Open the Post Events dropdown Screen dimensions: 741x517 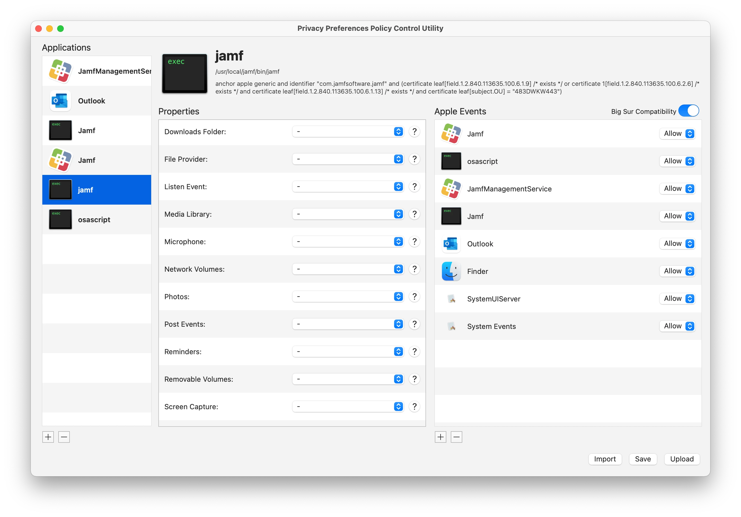tap(348, 324)
